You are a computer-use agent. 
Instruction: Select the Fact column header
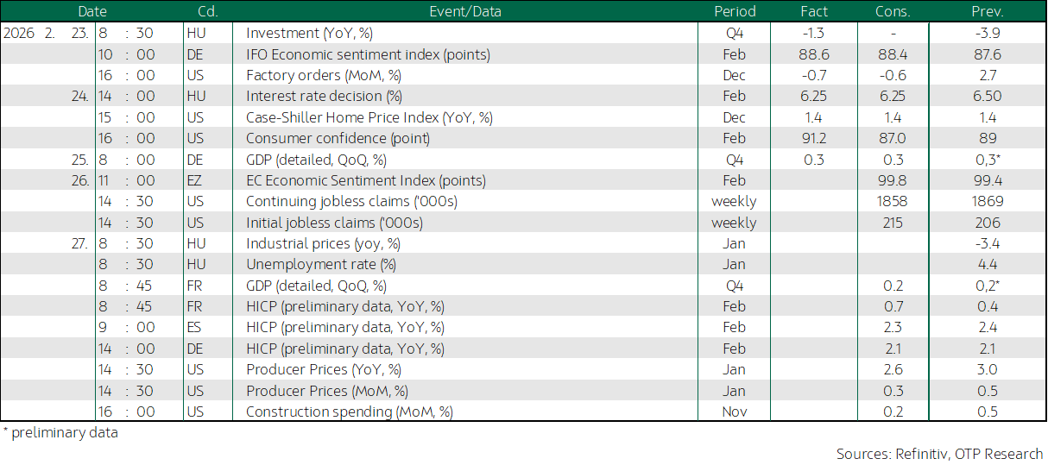tap(814, 11)
